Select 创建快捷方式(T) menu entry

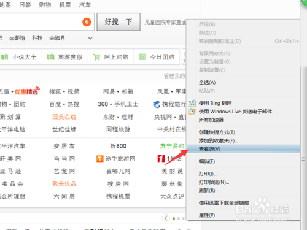point(217,132)
